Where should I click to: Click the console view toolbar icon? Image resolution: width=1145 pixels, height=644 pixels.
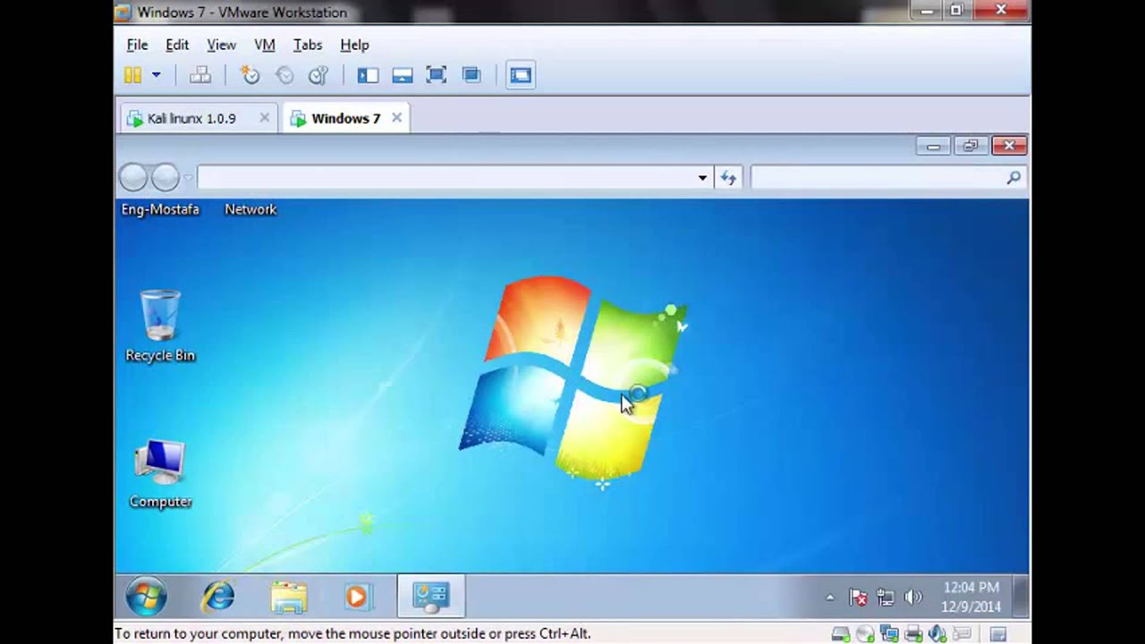tap(521, 75)
